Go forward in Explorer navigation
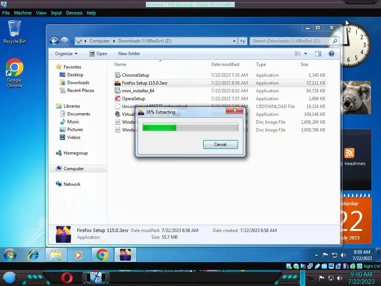Screen dimensions: 381x286 64,41
